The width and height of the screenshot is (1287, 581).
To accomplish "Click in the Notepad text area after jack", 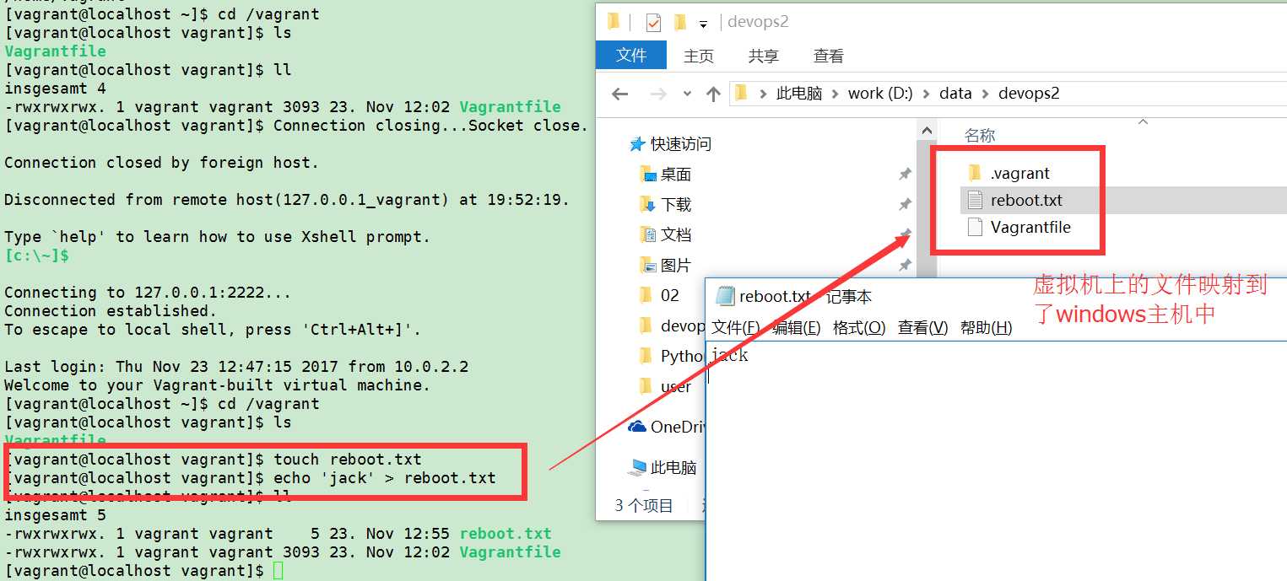I will 996,462.
